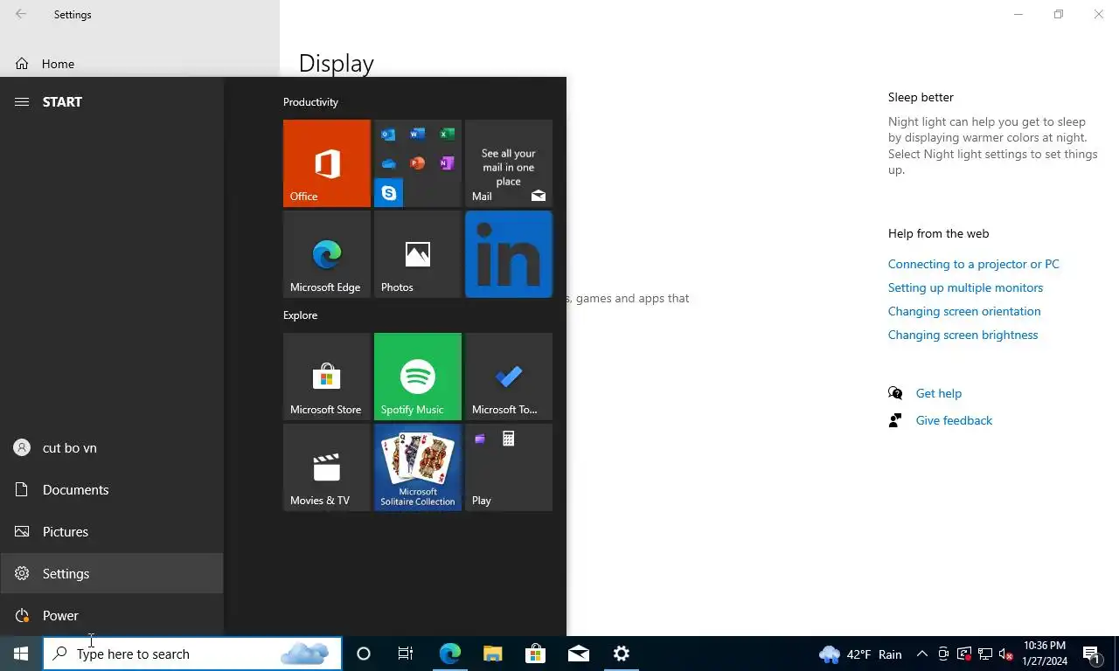Open 'Connecting to a projector or PC' link
Screen dimensions: 1119x671
pos(973,264)
